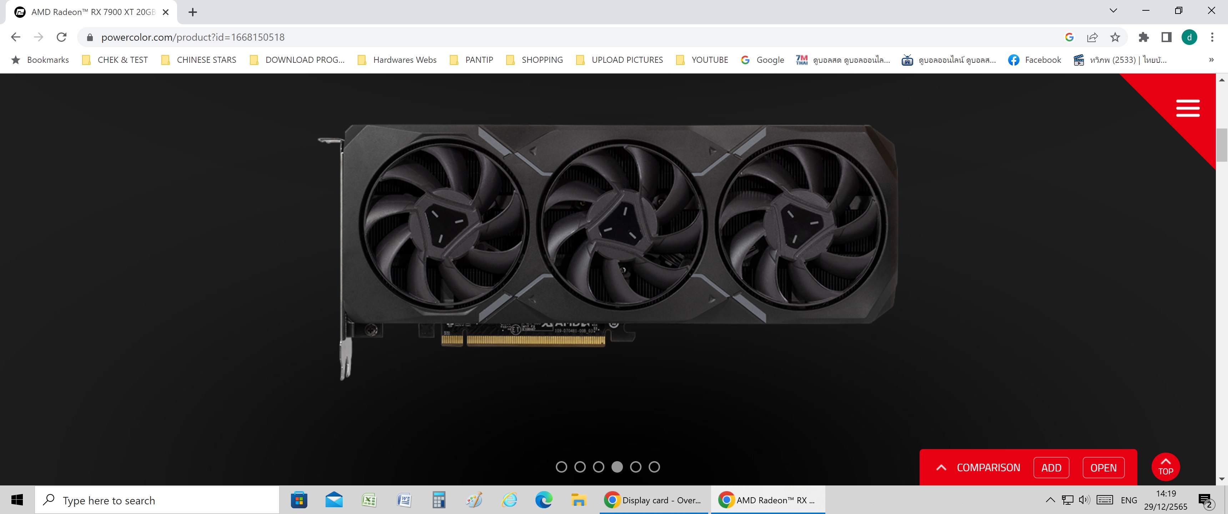Open the red hamburger menu
1228x514 pixels.
click(1187, 108)
